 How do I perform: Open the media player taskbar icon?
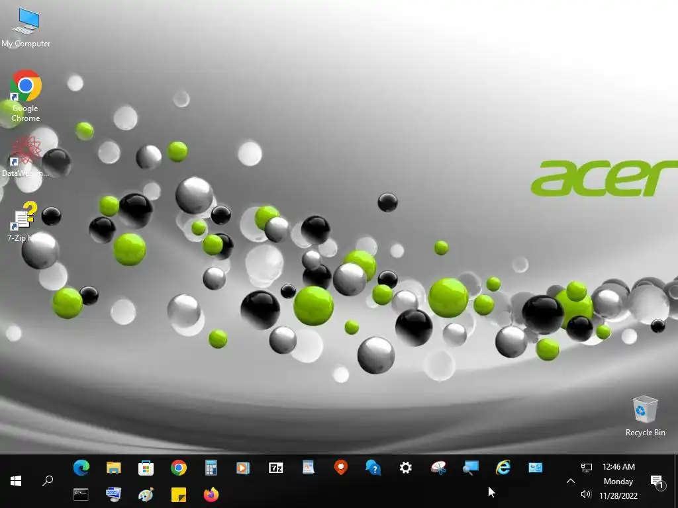coord(243,468)
